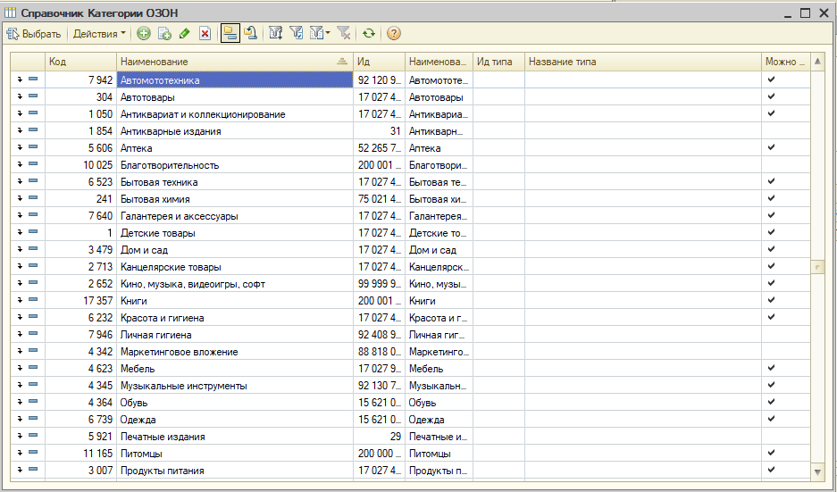Click the blue item icon of the Бытовая химия row
The width and height of the screenshot is (837, 492).
click(x=33, y=198)
